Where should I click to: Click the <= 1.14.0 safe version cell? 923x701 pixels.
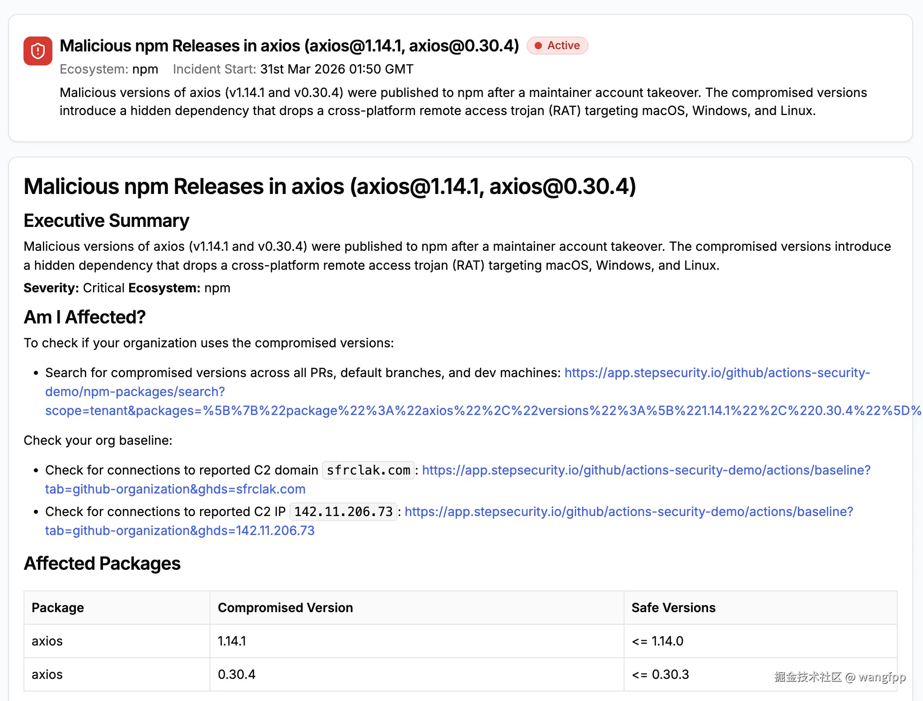tap(657, 641)
